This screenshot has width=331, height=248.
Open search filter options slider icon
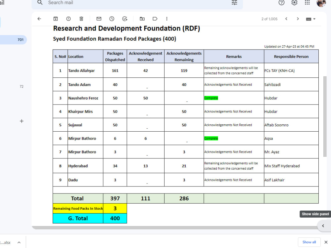tap(234, 3)
